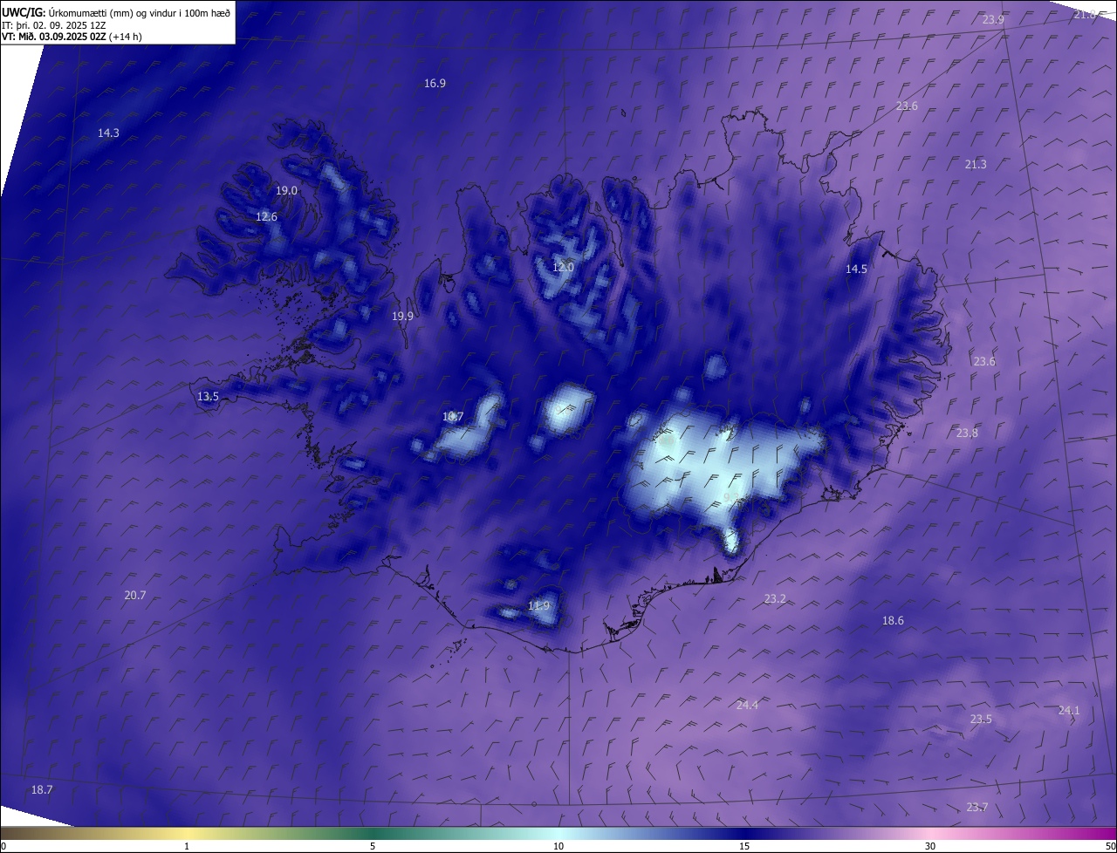Click the 12.6 value label
Screen dimensions: 1117x853
click(266, 217)
